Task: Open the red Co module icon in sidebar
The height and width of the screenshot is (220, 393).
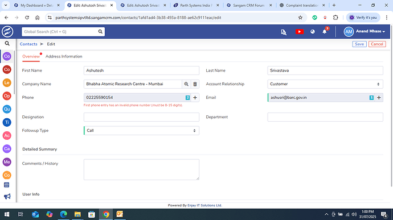Action: click(x=7, y=69)
